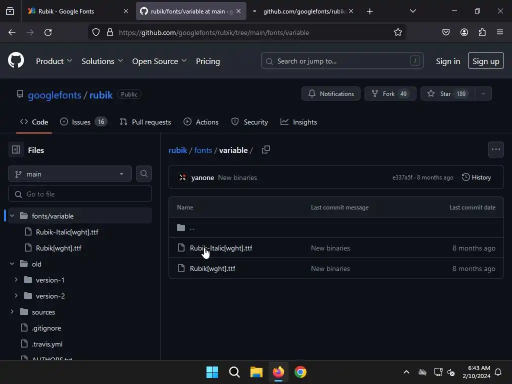Open the GitHub homepage logo
Screen dimensions: 512x384
[x=15, y=60]
